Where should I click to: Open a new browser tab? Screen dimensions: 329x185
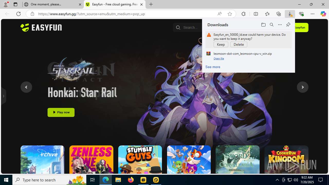[151, 4]
